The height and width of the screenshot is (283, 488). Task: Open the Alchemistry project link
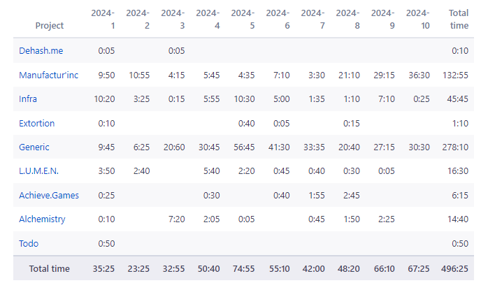click(42, 219)
